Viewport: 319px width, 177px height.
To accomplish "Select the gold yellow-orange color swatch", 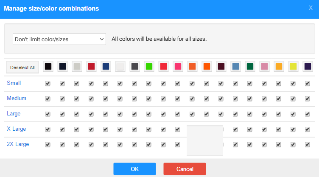I will 279,66.
